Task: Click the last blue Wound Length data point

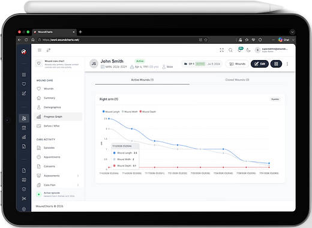Action: click(269, 163)
